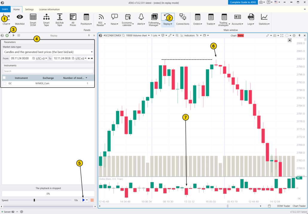
Task: Open the License information tab
Action: pos(49,9)
